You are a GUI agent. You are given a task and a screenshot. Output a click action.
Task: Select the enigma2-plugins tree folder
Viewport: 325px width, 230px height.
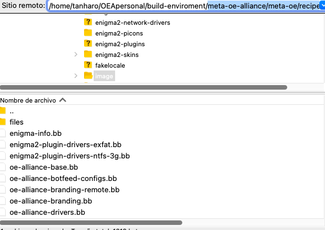[120, 44]
